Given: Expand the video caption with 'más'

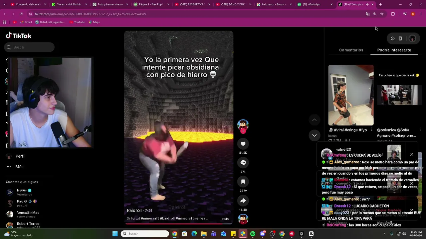Looking at the screenshot, I should tap(225, 218).
